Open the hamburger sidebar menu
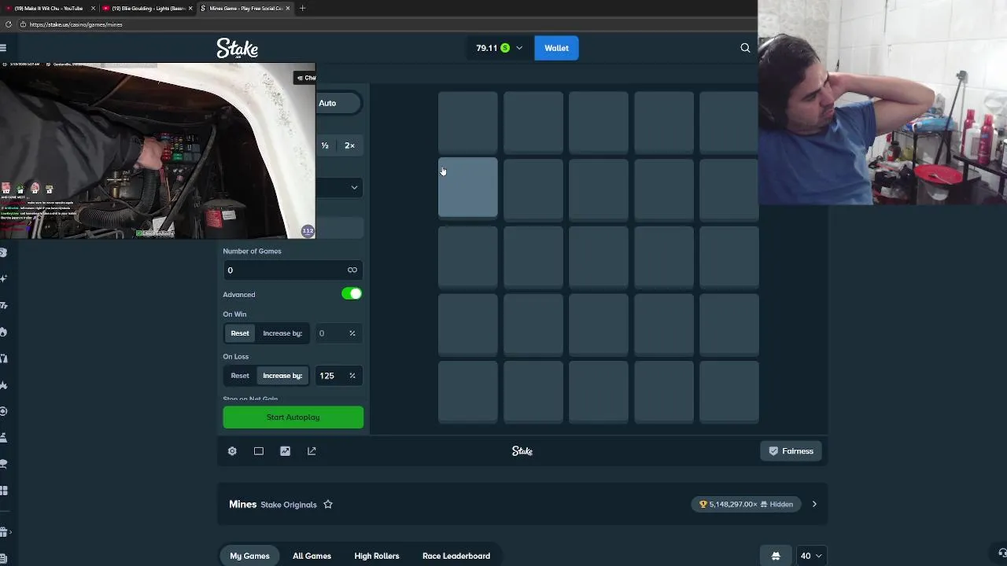This screenshot has height=566, width=1007. [x=3, y=48]
